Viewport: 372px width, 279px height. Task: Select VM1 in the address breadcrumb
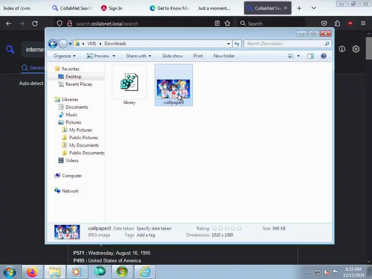[x=92, y=44]
